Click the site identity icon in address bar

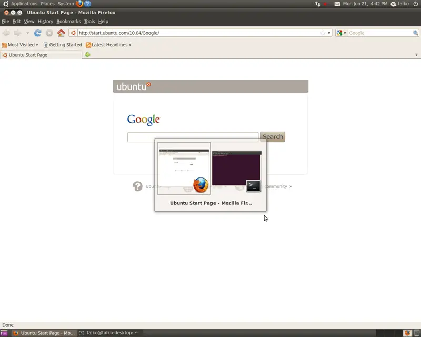pos(73,33)
